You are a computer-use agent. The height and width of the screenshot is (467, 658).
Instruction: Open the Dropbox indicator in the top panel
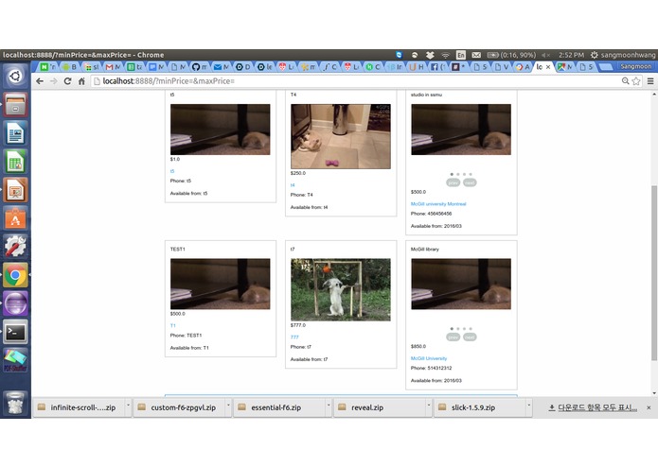[x=430, y=55]
